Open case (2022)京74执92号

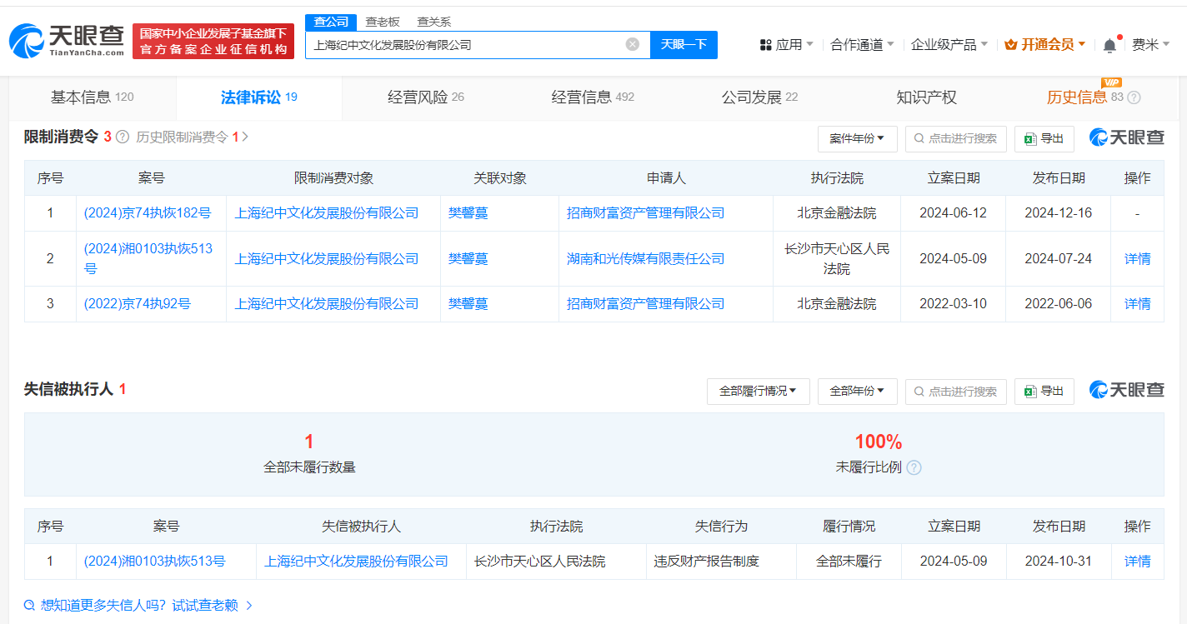point(137,304)
